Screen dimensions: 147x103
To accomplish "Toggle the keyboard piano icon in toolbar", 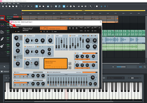I will 64,6.
